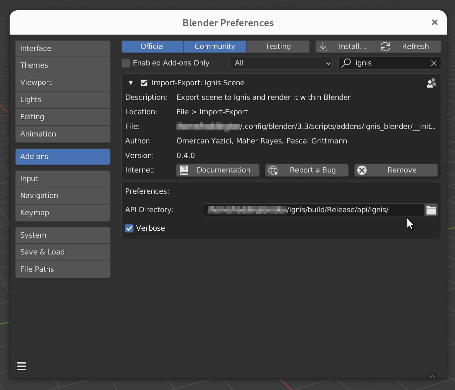Clear the ignis search text
This screenshot has width=455, height=390.
tap(434, 63)
